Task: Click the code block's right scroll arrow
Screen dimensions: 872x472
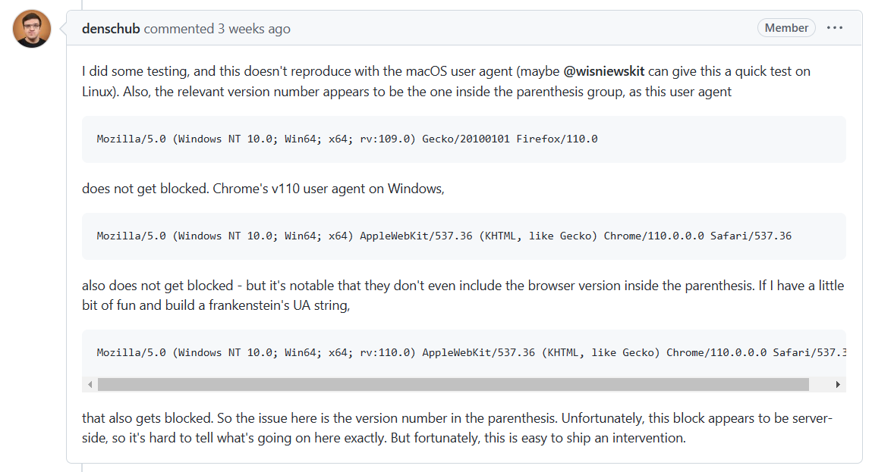Action: pyautogui.click(x=838, y=385)
